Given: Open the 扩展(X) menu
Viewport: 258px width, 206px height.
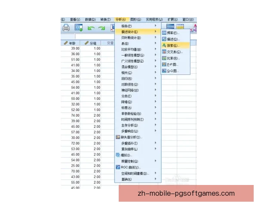Looking at the screenshot, I should pyautogui.click(x=172, y=19).
